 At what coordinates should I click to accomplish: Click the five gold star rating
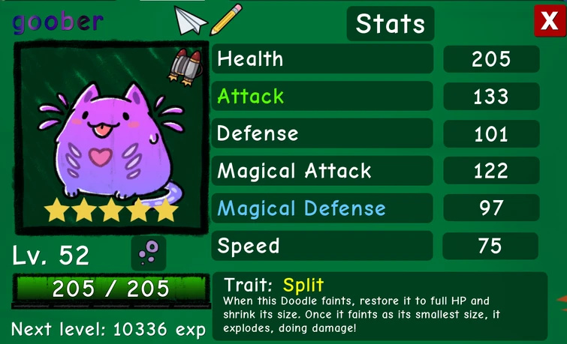111,209
